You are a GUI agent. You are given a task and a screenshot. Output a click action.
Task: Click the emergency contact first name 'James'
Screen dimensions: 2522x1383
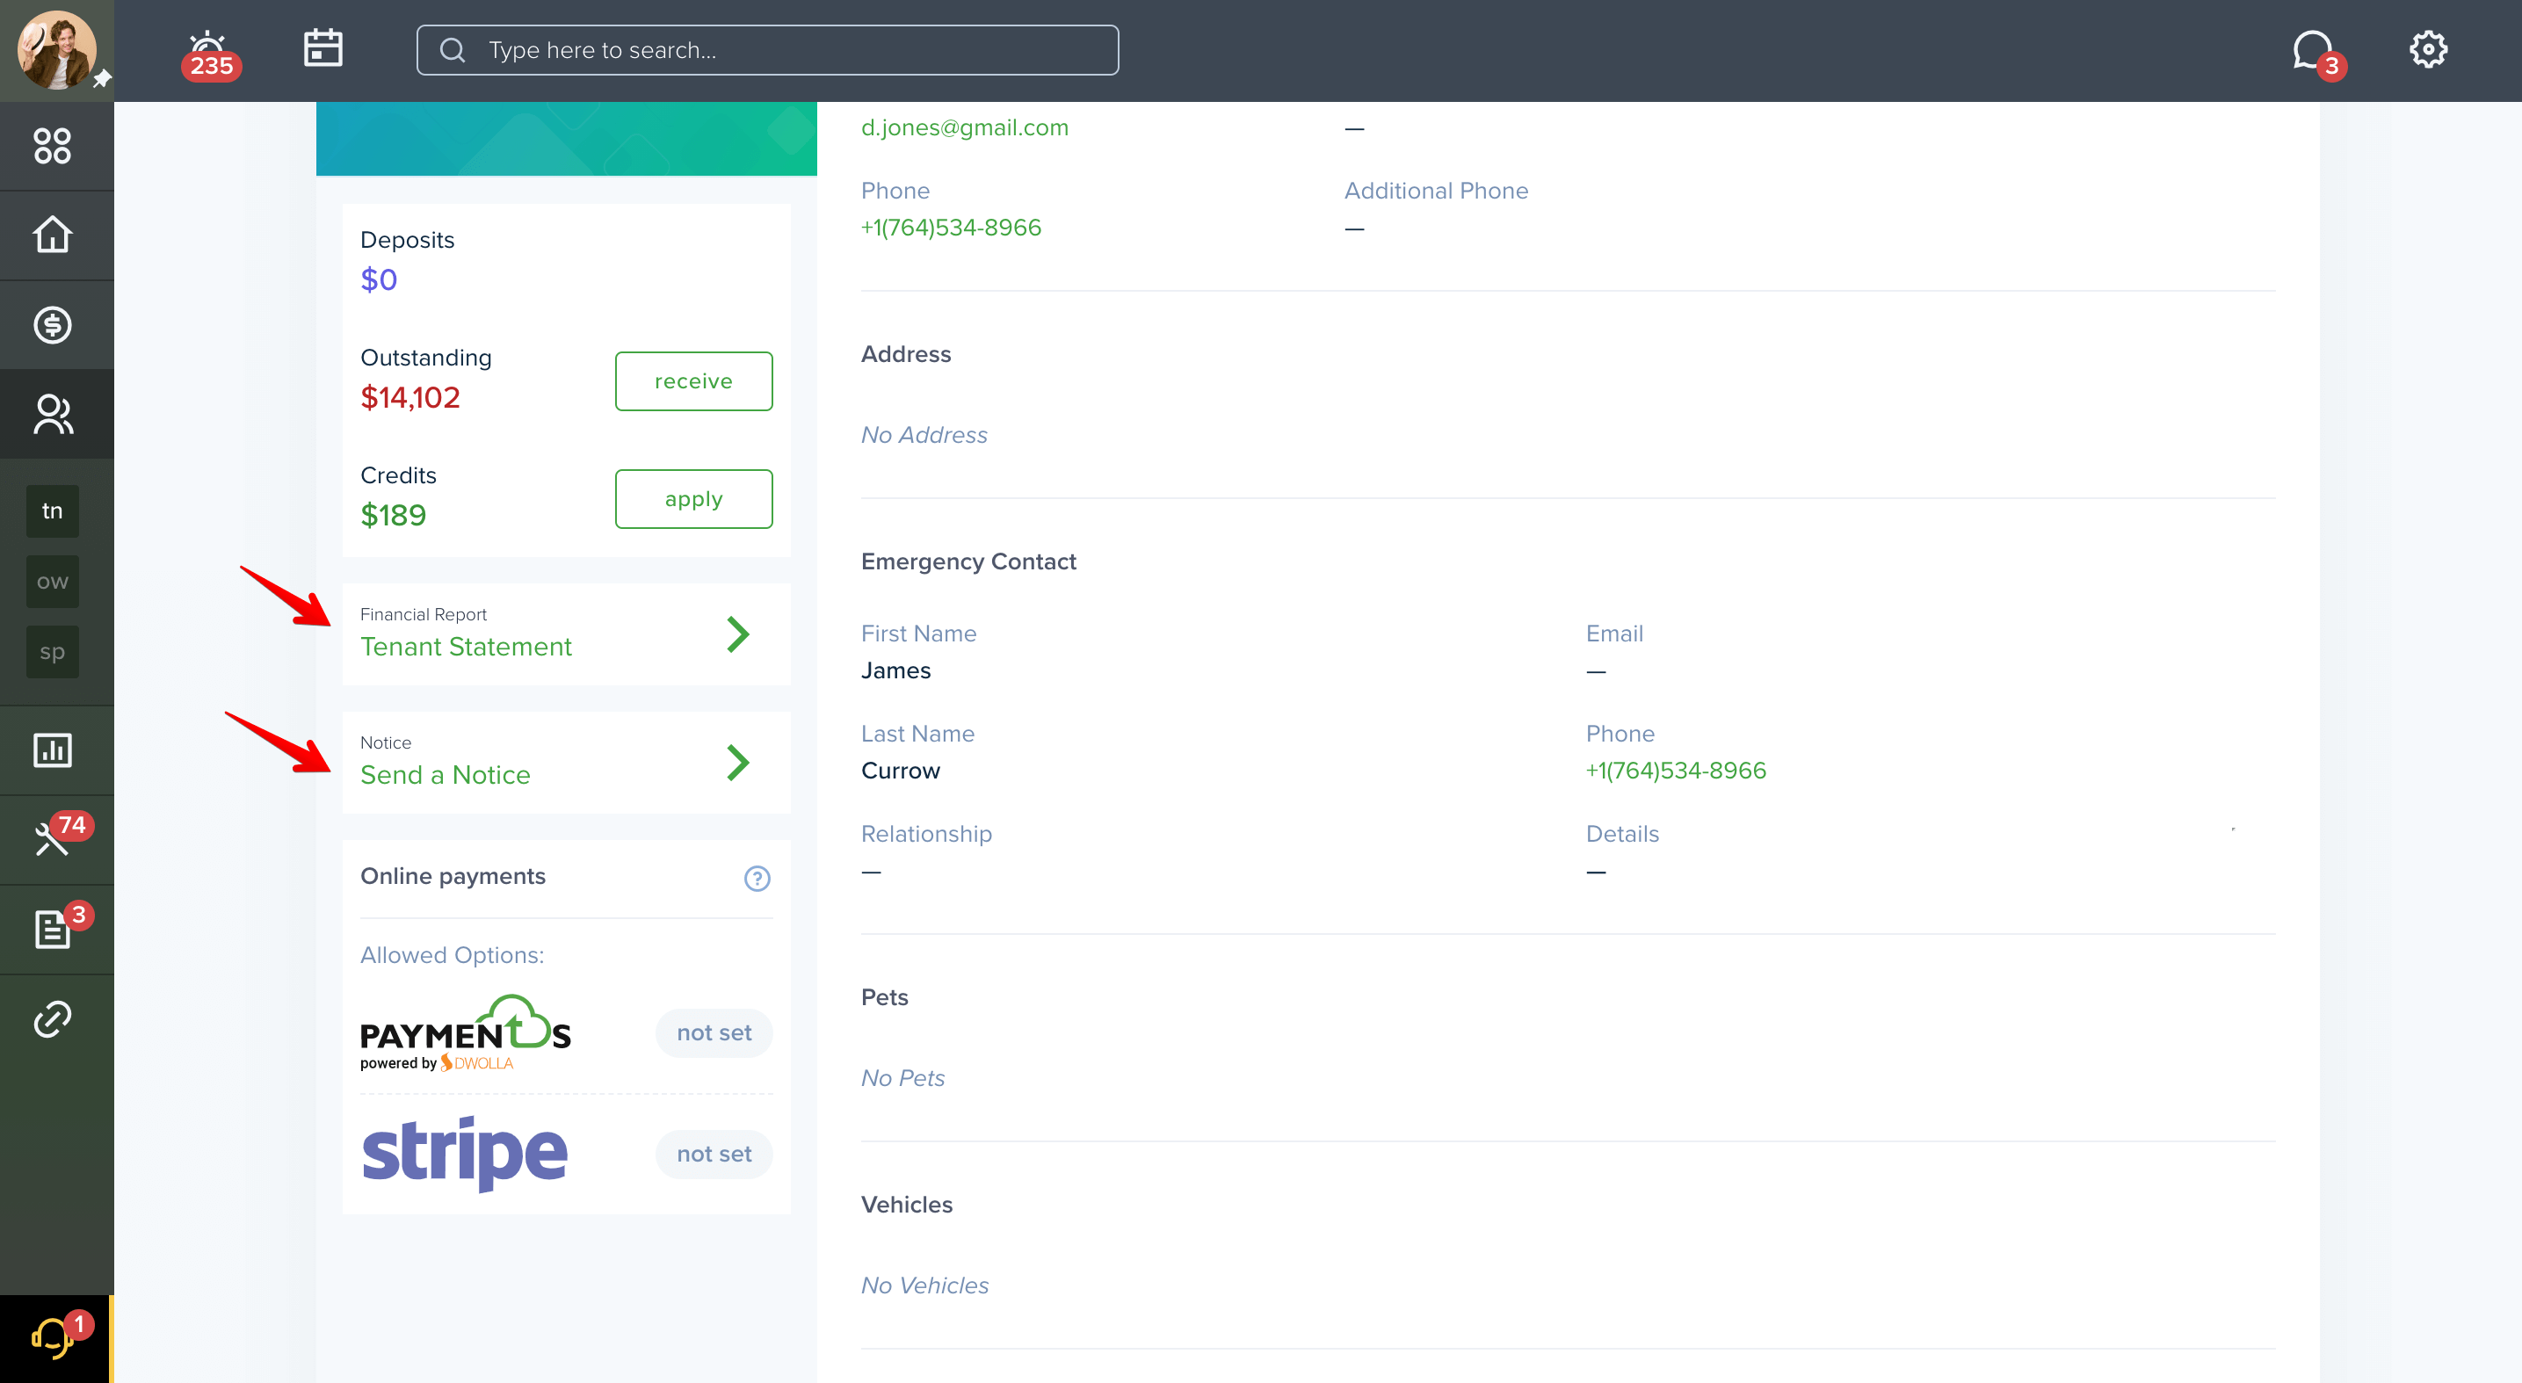[895, 670]
